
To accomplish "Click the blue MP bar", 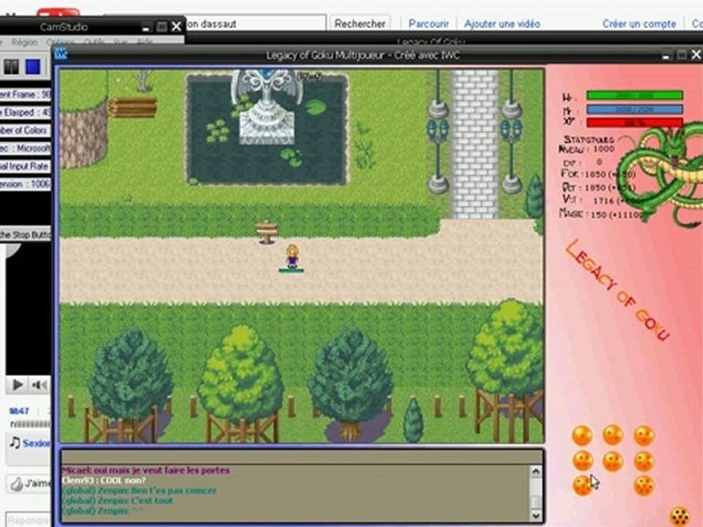I will pos(634,109).
